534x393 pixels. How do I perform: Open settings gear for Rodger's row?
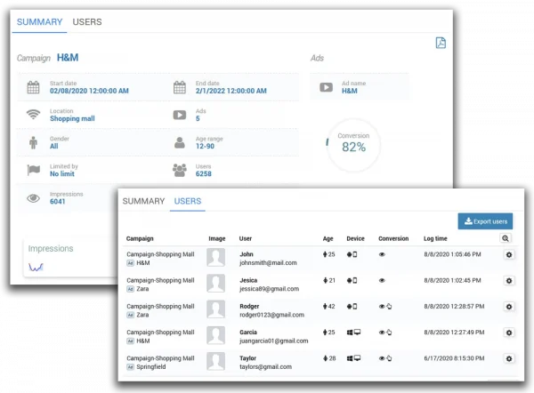point(508,307)
